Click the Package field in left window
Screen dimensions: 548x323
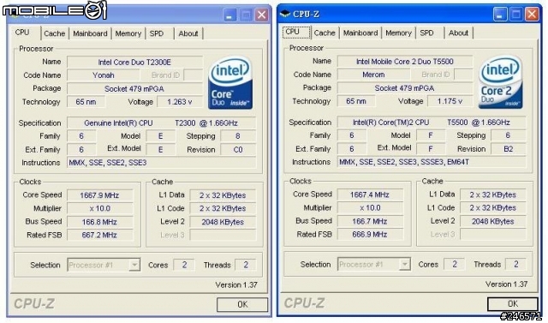[x=134, y=89]
